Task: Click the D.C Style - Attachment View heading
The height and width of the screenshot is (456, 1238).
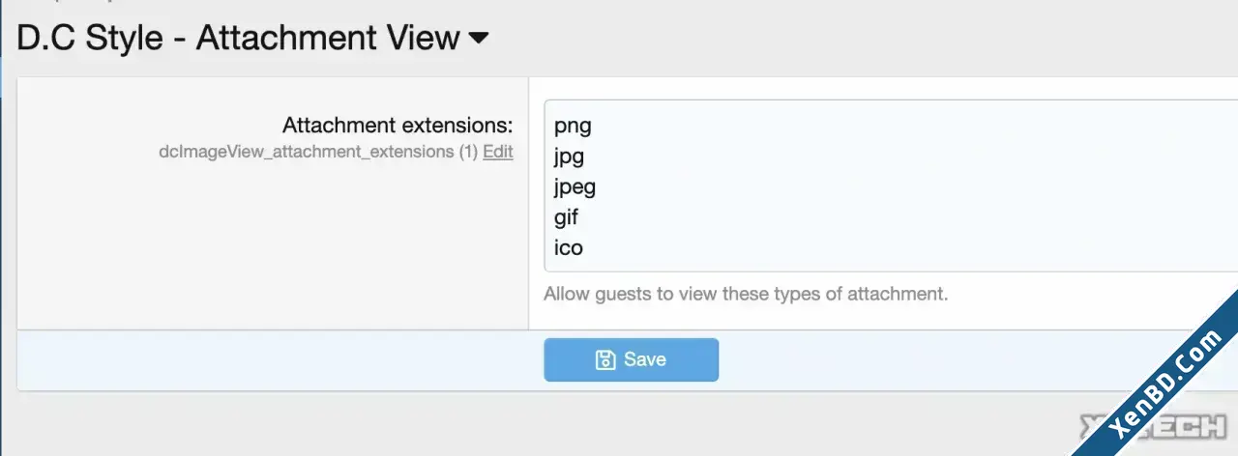Action: pyautogui.click(x=238, y=39)
